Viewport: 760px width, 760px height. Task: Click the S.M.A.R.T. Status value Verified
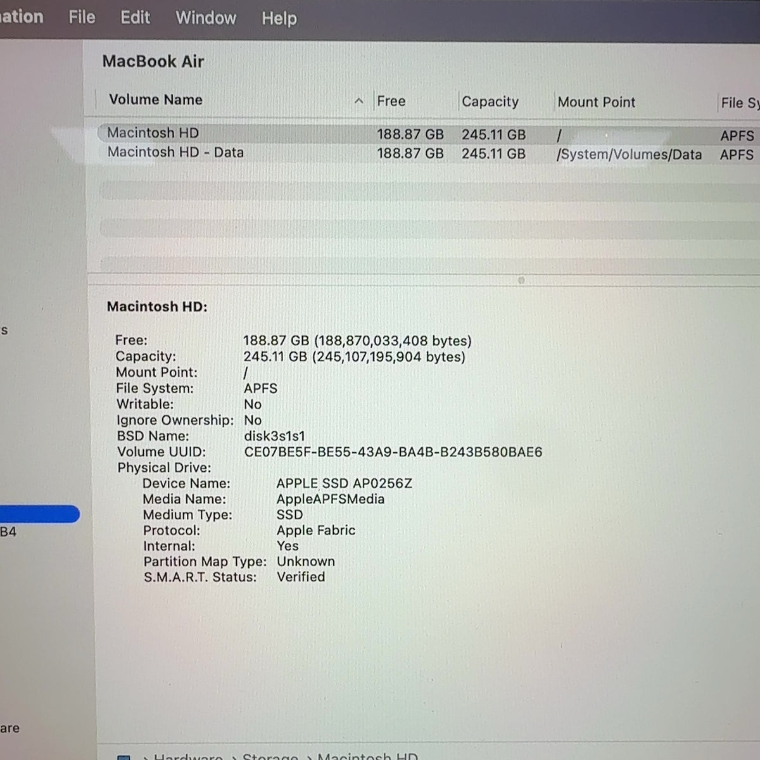301,577
